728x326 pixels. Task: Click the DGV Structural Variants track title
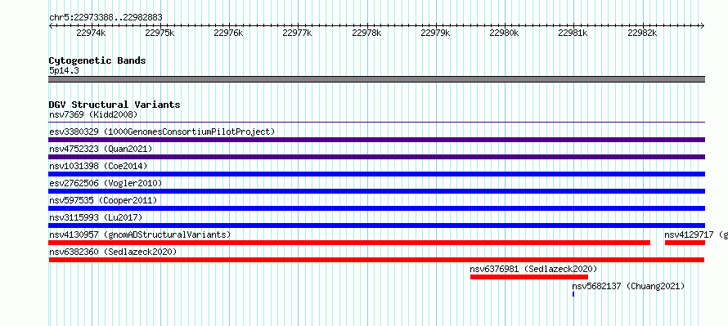coord(115,105)
